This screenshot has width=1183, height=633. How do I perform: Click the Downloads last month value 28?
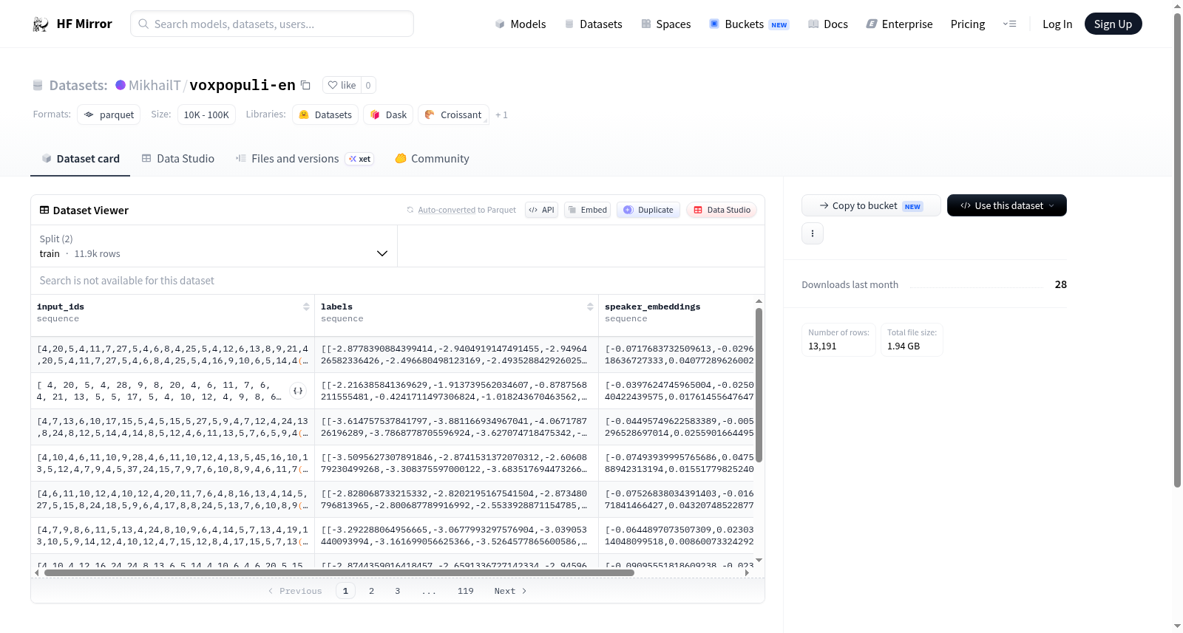click(x=1061, y=284)
